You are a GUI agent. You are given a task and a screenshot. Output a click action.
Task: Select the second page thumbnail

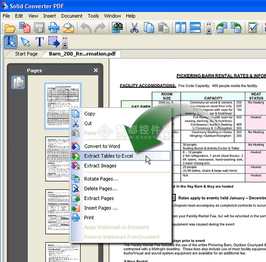pyautogui.click(x=57, y=159)
